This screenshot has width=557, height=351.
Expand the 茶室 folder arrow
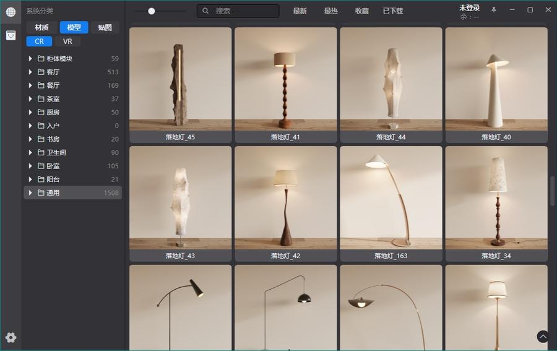point(30,99)
